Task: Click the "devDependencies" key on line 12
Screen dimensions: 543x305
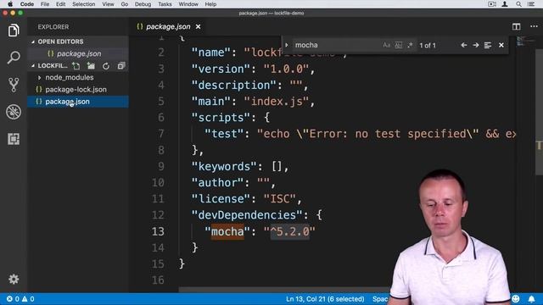Action: [x=247, y=215]
